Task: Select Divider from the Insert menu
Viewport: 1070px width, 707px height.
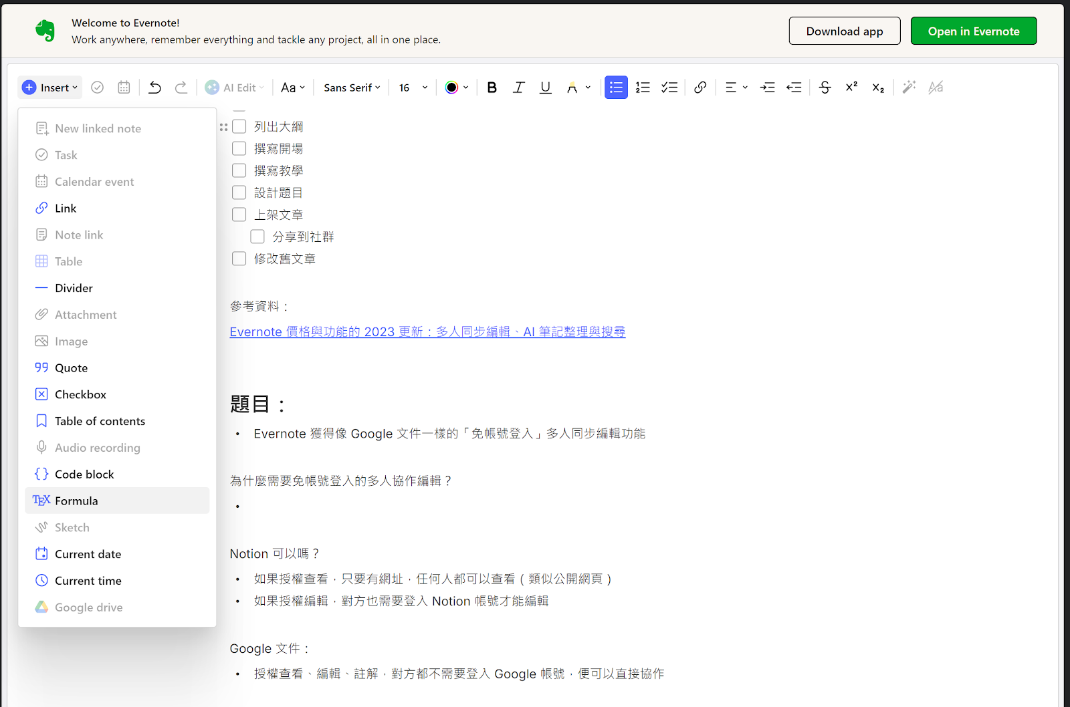Action: coord(117,288)
